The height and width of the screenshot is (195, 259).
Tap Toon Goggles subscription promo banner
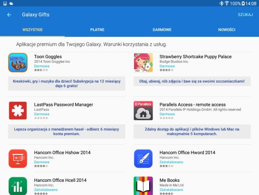pyautogui.click(x=67, y=84)
